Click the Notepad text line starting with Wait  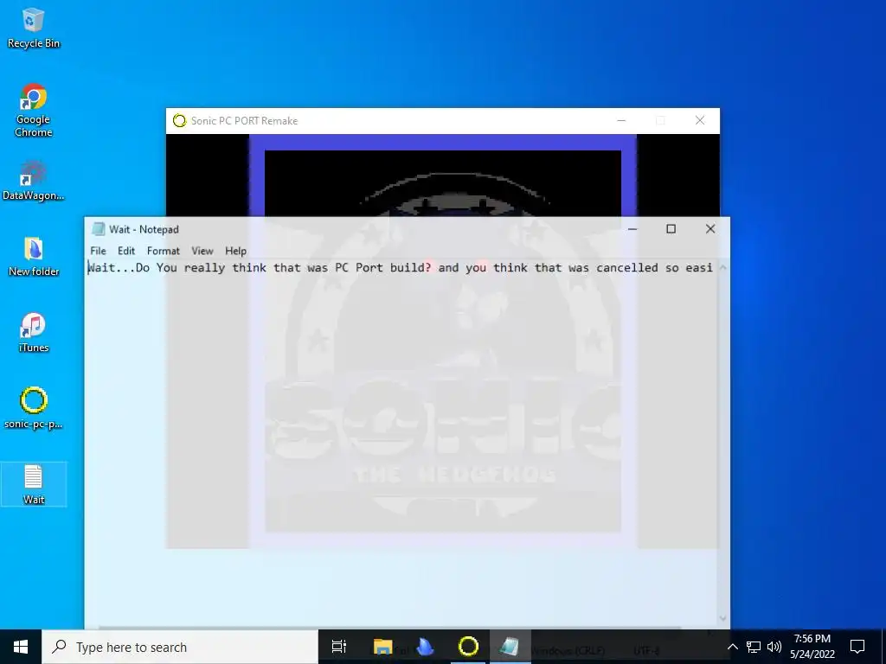[x=400, y=268]
